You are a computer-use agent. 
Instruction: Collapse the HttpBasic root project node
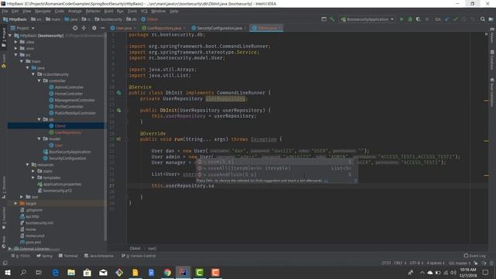pyautogui.click(x=10, y=36)
